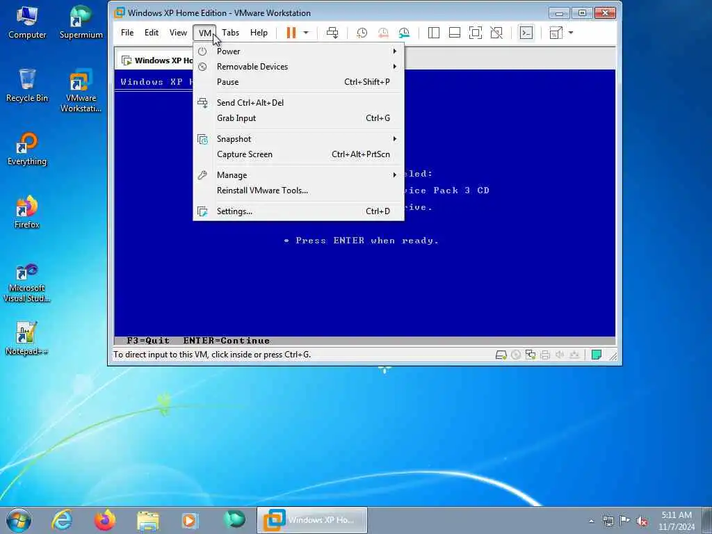This screenshot has height=534, width=712.
Task: Choose Grab Input in the menu
Action: click(x=298, y=118)
